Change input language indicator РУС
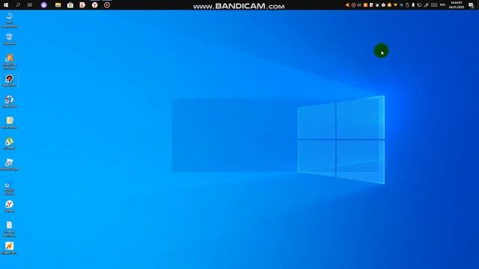Viewport: 479px width, 269px height. click(442, 5)
